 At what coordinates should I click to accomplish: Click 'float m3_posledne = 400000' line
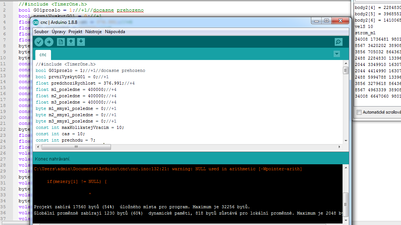tap(76, 102)
